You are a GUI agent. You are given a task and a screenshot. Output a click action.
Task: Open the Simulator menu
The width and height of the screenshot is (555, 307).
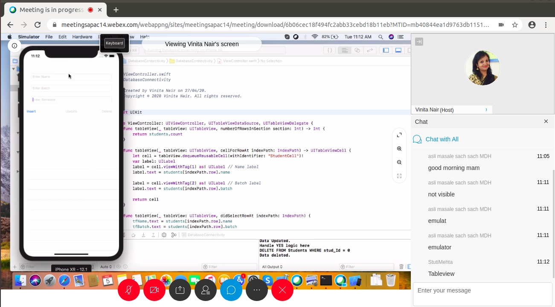tap(28, 37)
